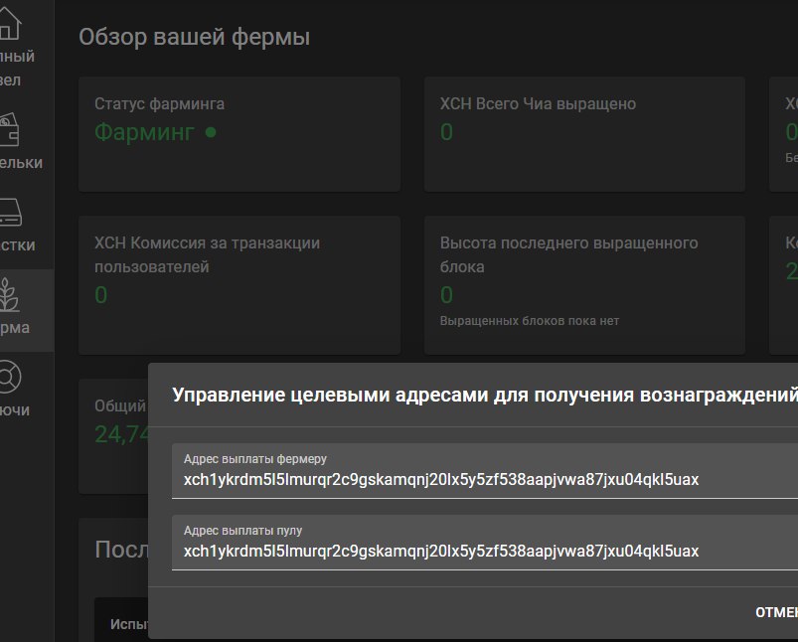Cancel the reward addresses dialog
Viewport: 798px width, 642px height.
click(776, 612)
